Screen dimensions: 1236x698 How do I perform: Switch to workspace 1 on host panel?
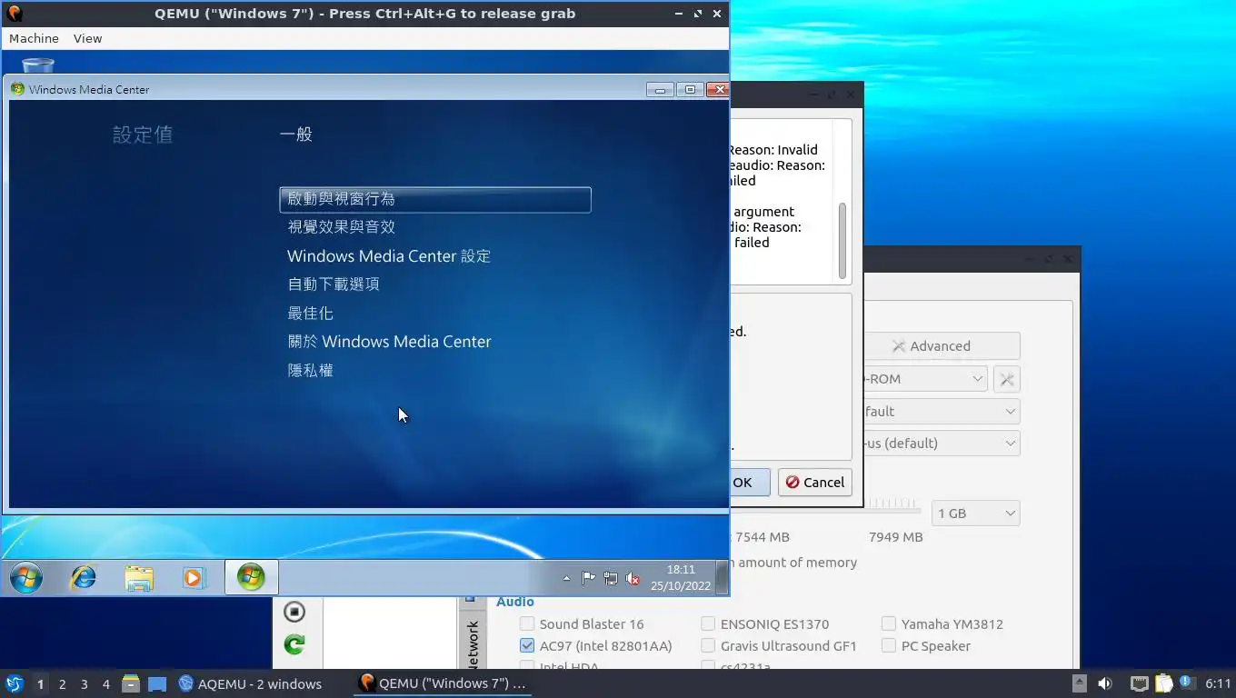(x=40, y=683)
